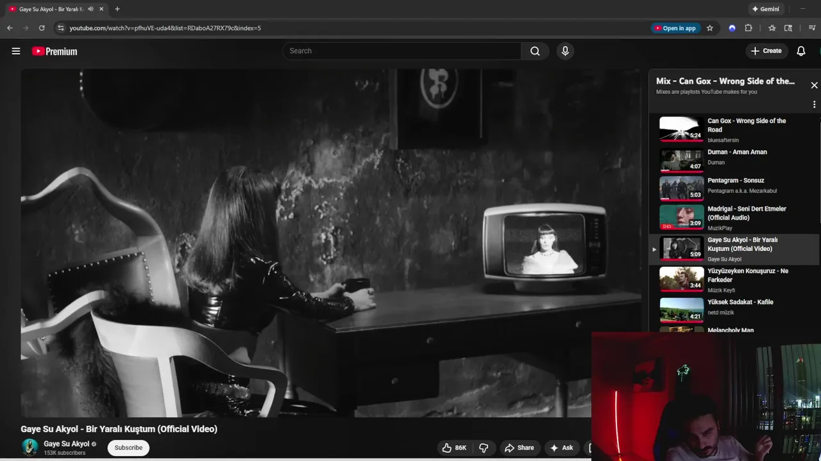Viewport: 821px width, 461px height.
Task: Bookmark this page with the star
Action: (x=710, y=28)
